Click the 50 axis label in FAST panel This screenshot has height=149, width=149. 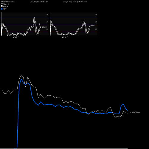47,22
